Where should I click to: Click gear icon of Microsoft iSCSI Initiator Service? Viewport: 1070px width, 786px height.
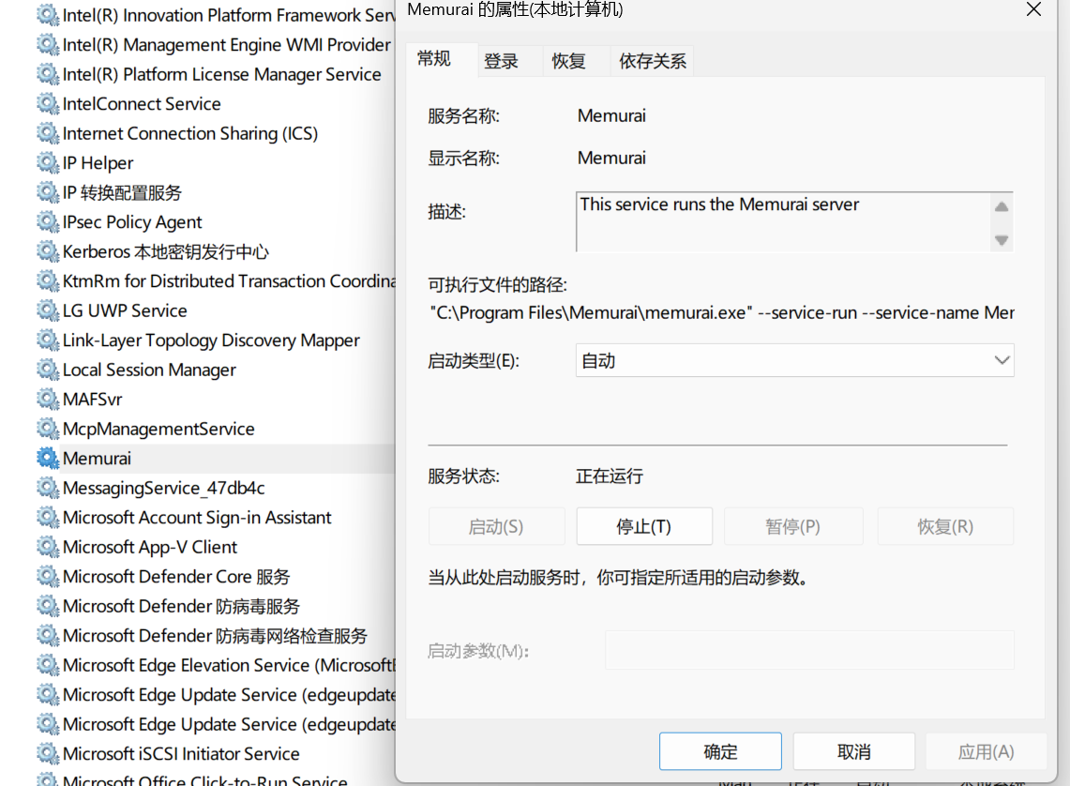(x=48, y=753)
